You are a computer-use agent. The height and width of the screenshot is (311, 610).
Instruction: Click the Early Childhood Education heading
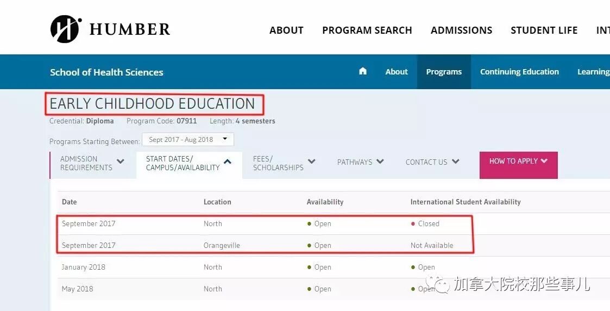pos(152,103)
